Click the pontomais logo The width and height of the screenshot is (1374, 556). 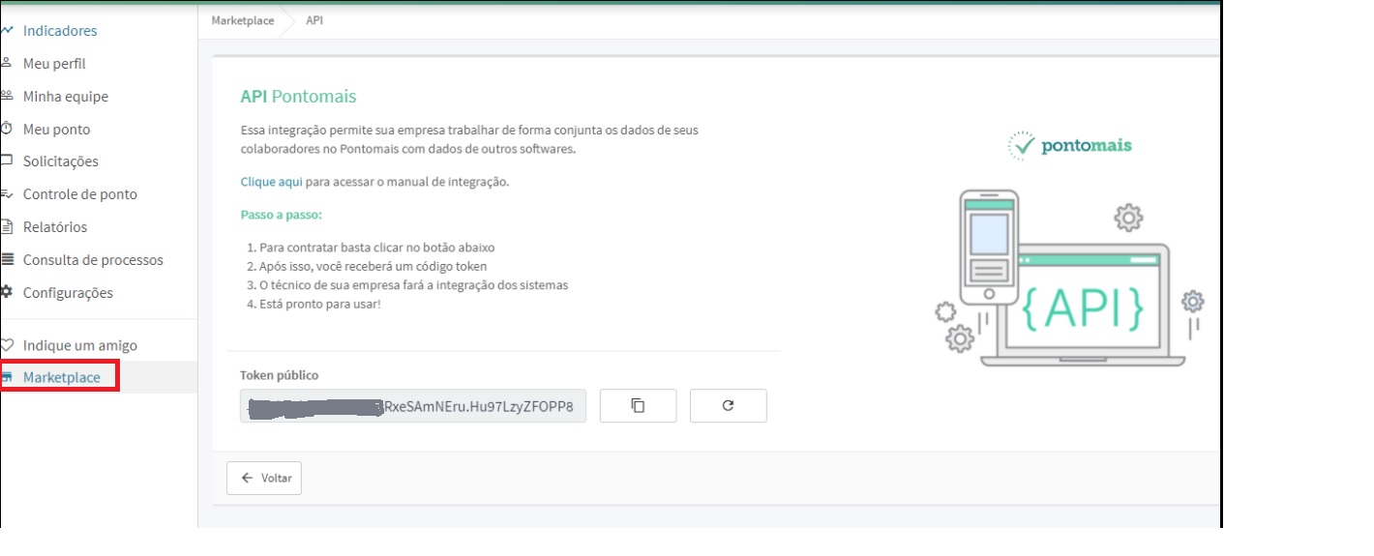pos(1069,146)
